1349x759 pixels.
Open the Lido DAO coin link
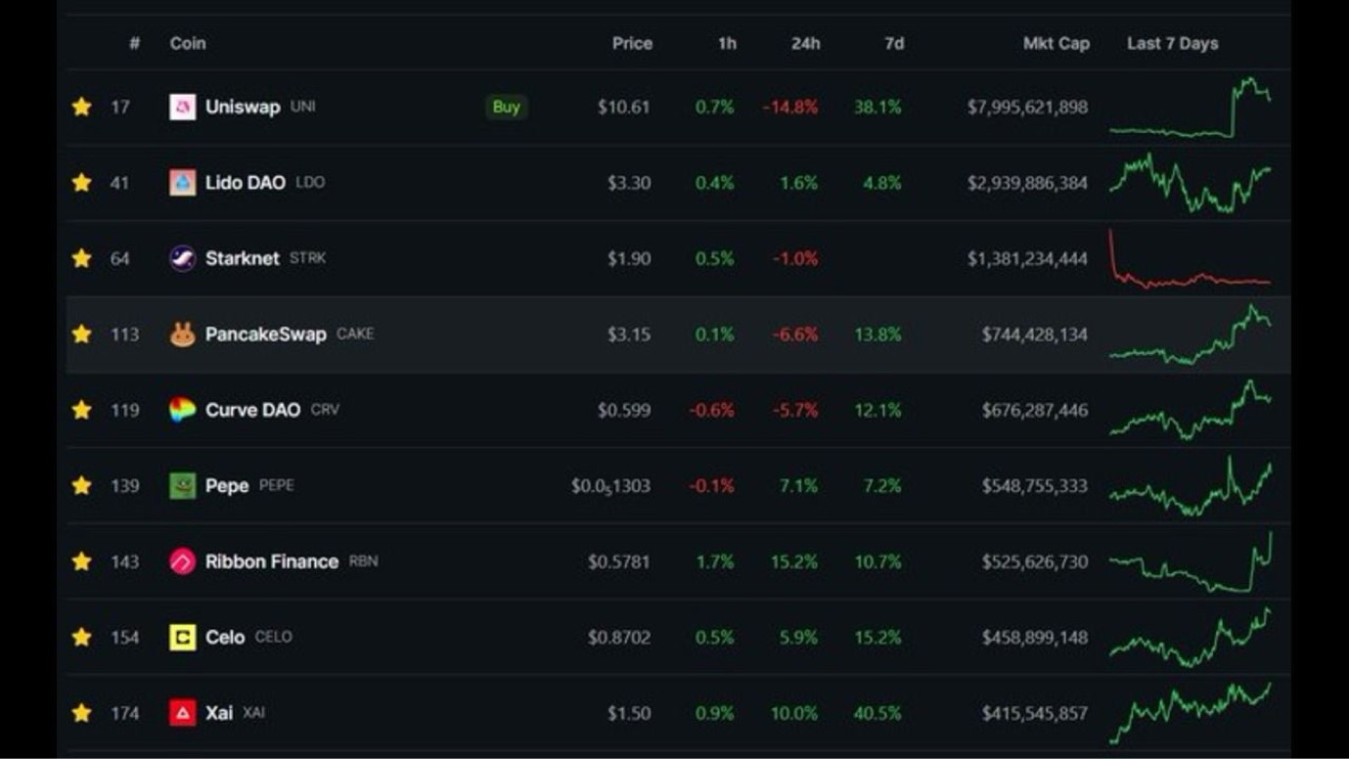coord(246,182)
